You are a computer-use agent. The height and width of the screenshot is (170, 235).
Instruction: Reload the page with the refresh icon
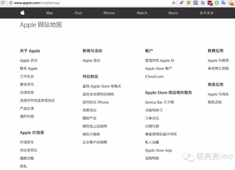click(3, 3)
